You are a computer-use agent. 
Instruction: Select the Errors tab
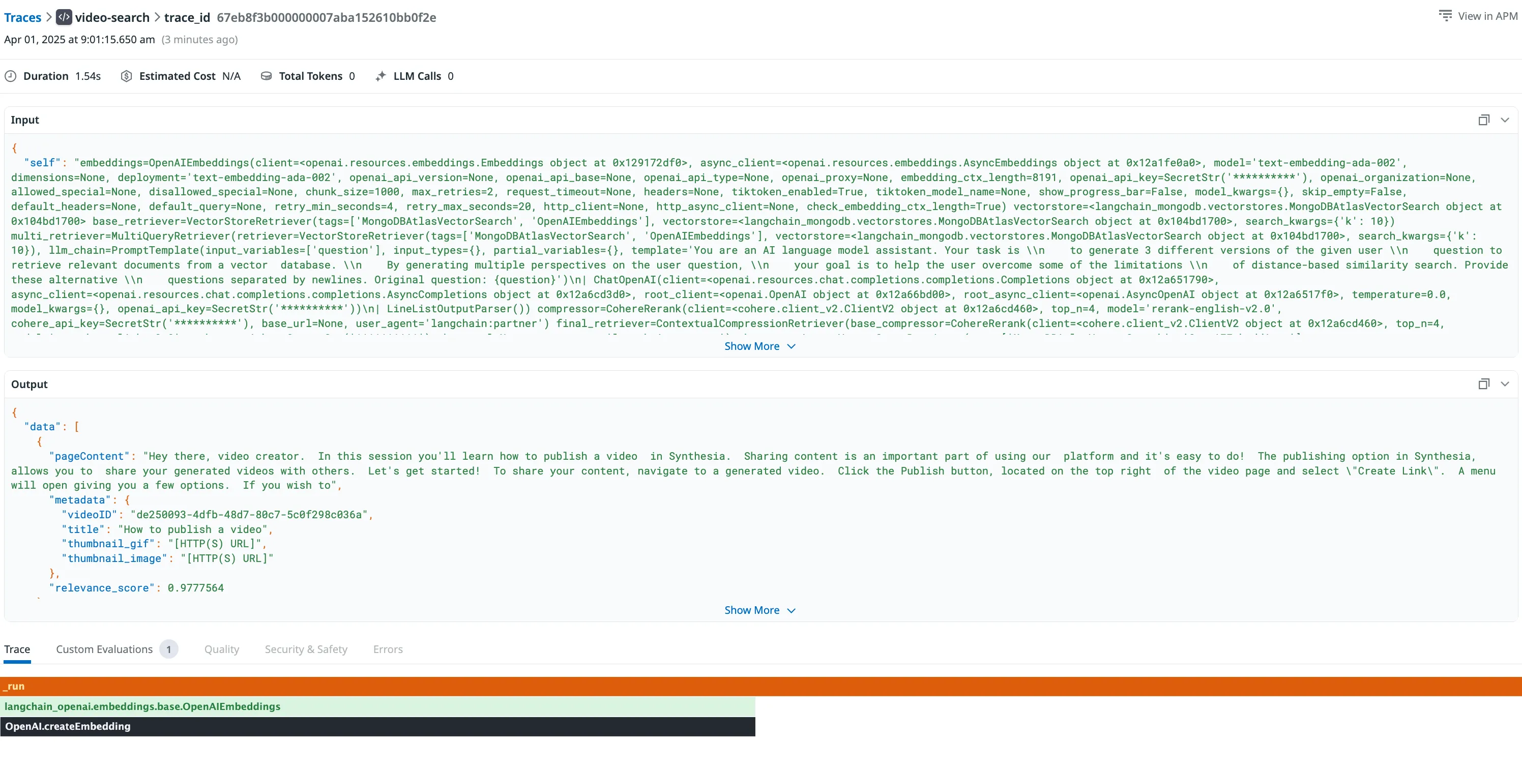click(x=388, y=649)
